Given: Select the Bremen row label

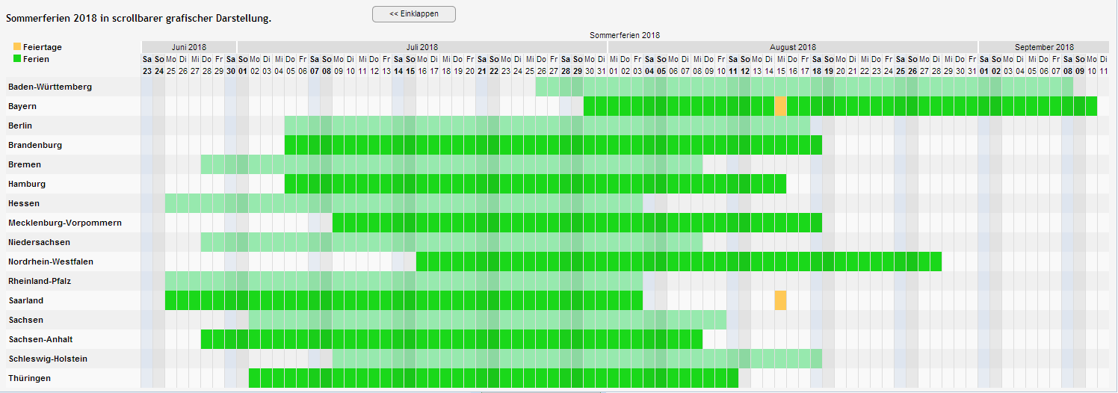Looking at the screenshot, I should [25, 164].
